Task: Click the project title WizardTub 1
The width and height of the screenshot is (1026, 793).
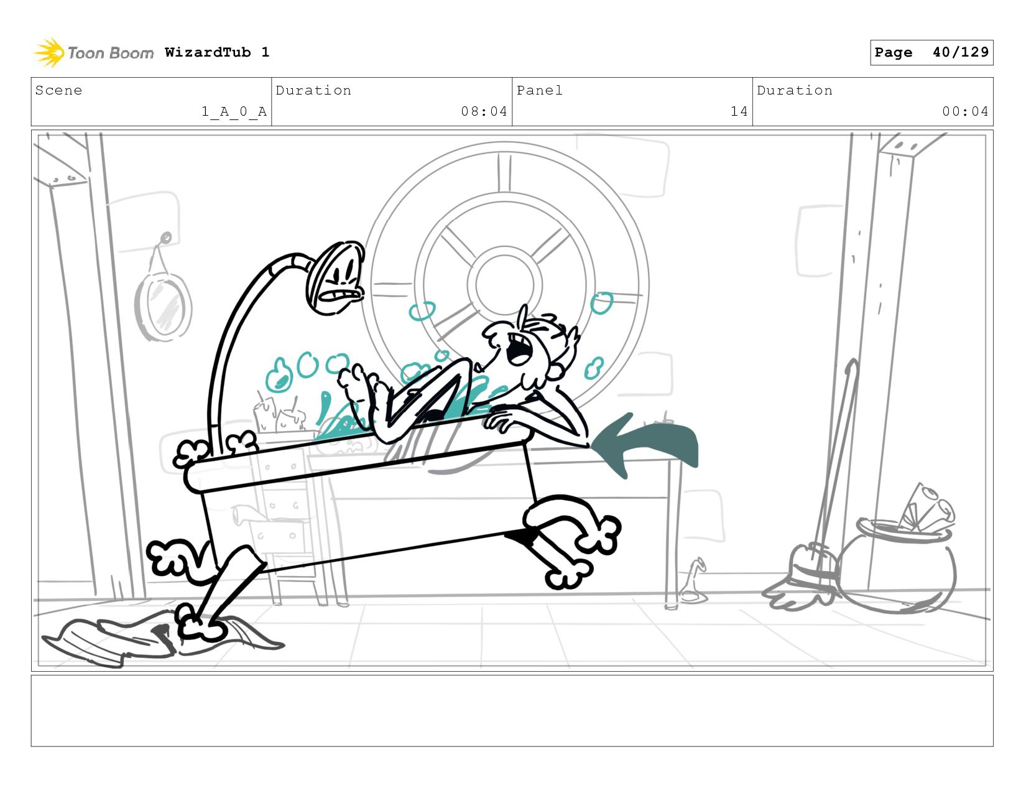Action: point(217,52)
